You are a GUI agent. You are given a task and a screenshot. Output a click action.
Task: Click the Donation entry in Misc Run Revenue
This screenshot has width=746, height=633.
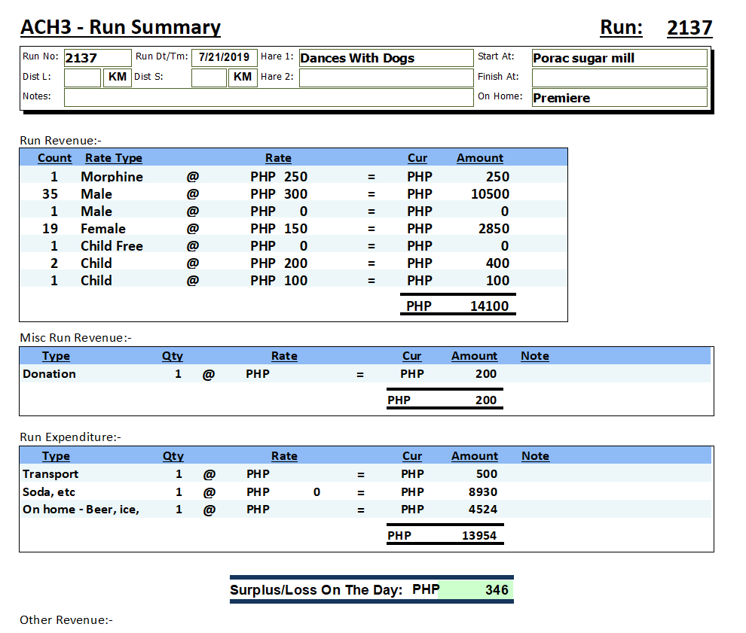click(x=49, y=374)
